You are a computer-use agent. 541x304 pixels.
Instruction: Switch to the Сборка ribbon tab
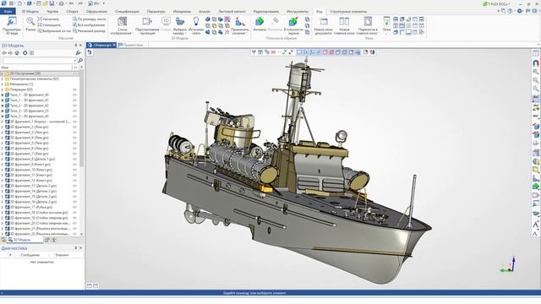tap(72, 11)
